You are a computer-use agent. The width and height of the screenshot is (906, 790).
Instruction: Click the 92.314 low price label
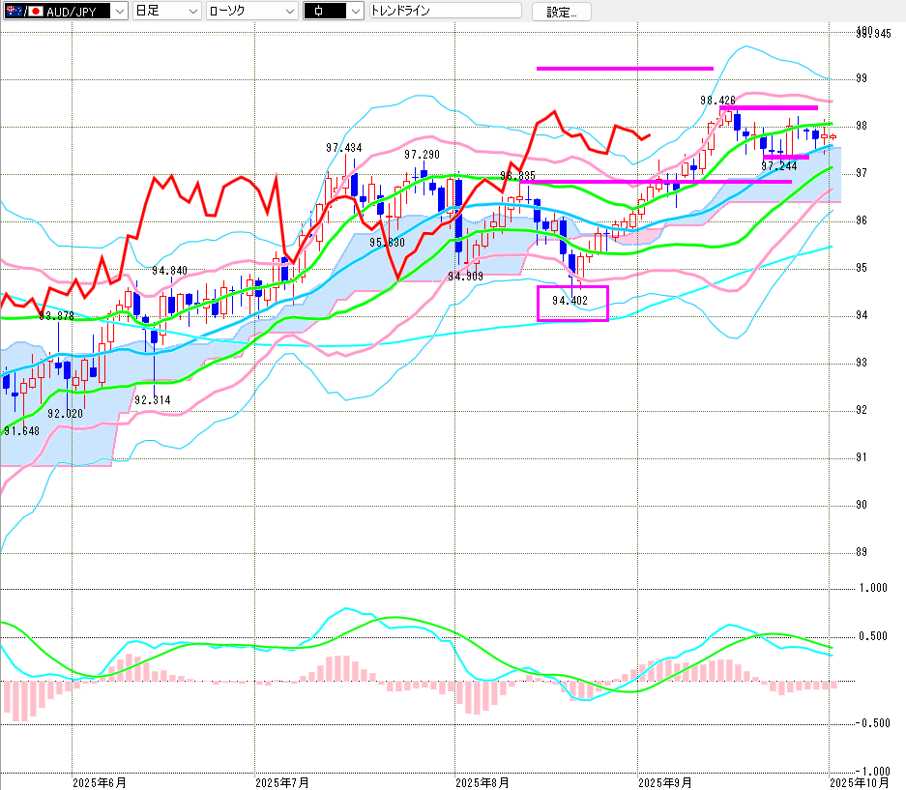[153, 400]
